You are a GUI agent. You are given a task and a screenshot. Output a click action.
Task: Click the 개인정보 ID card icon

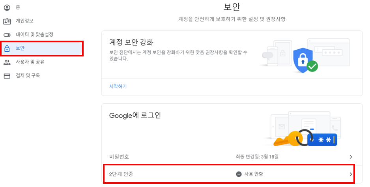[x=7, y=21]
